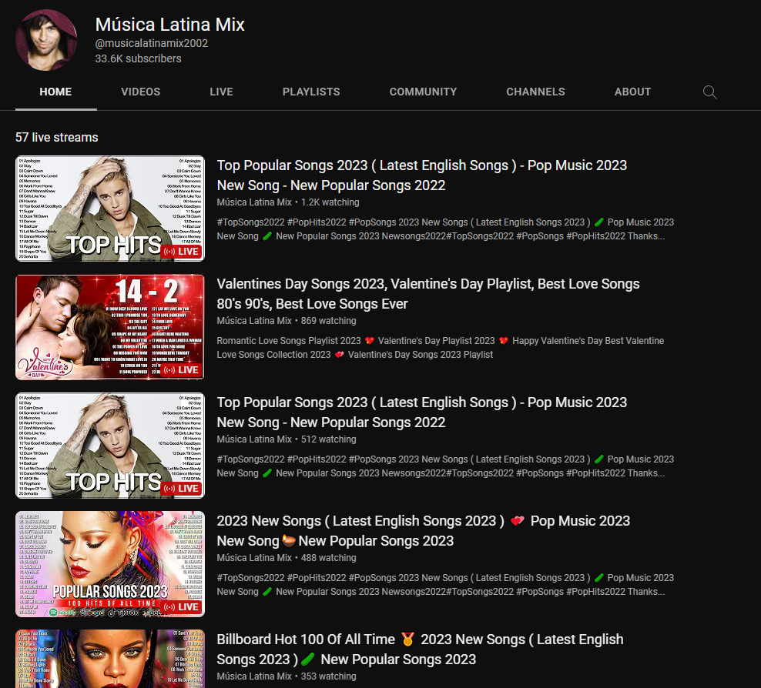
Task: Click the description under the 488 watching stream
Action: (x=445, y=585)
